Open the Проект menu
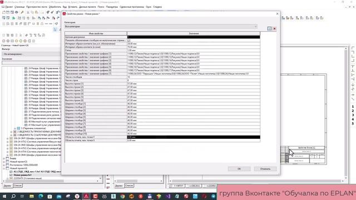The width and height of the screenshot is (356, 200). [9, 7]
